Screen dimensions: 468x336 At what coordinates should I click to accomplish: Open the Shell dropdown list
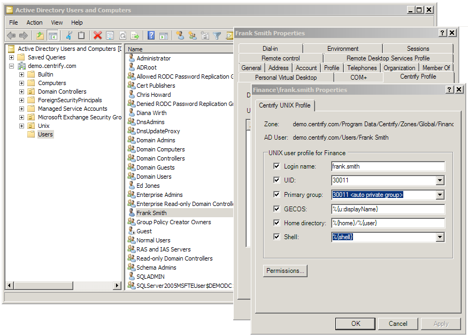[x=440, y=237]
